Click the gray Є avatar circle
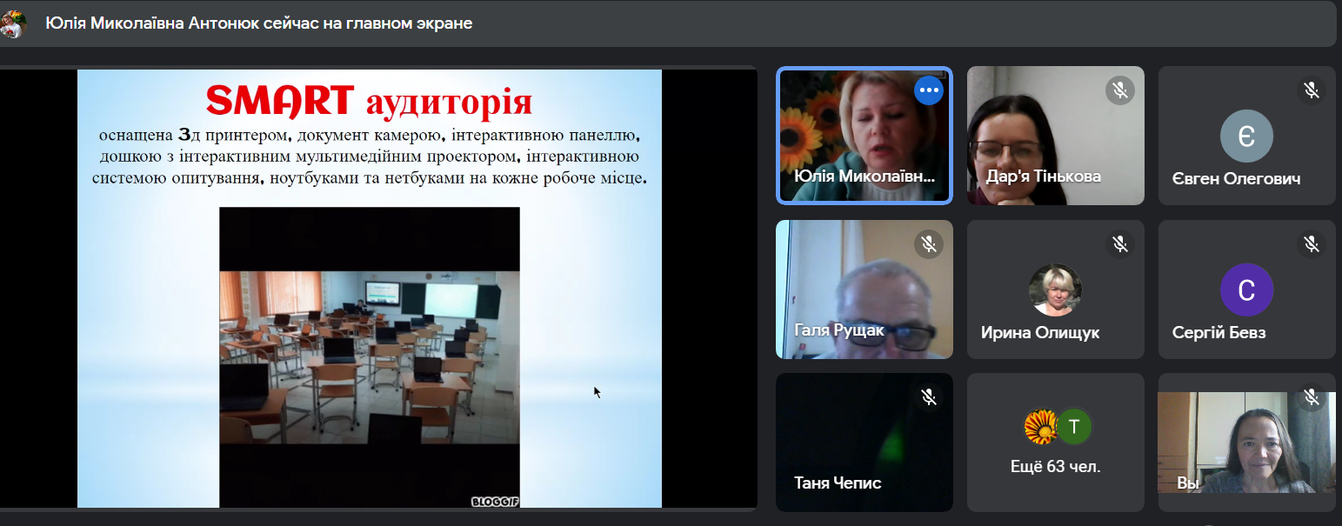1342x526 pixels. 1246,136
